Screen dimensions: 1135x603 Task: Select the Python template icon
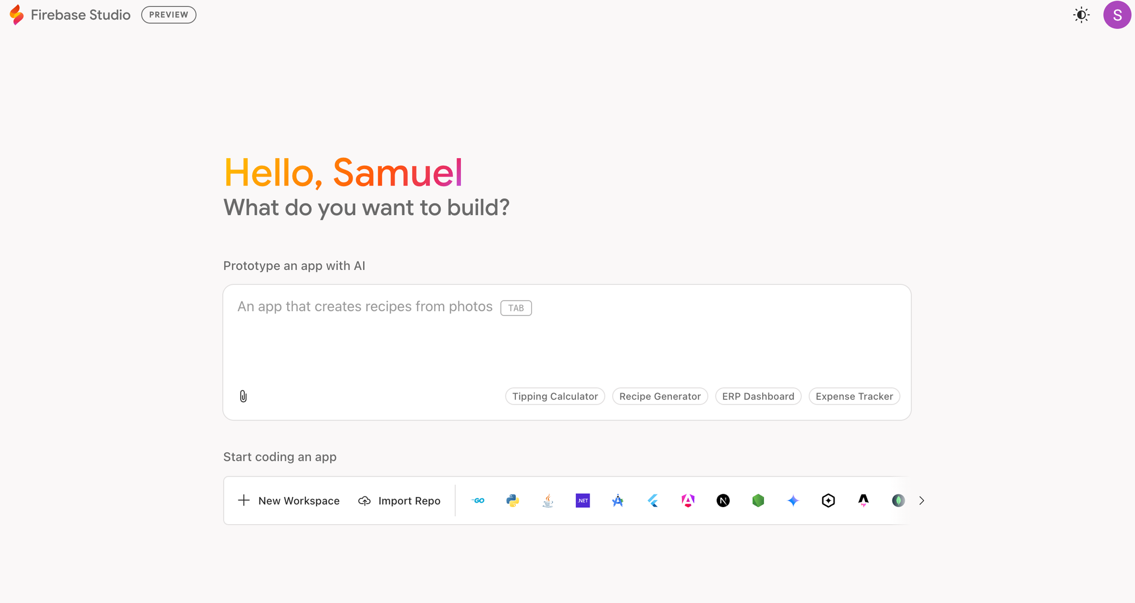click(x=513, y=500)
